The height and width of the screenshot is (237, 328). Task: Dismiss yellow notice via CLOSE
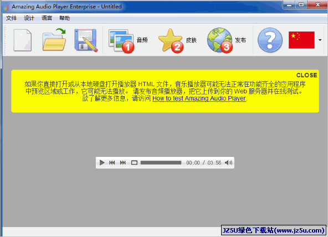[x=306, y=75]
